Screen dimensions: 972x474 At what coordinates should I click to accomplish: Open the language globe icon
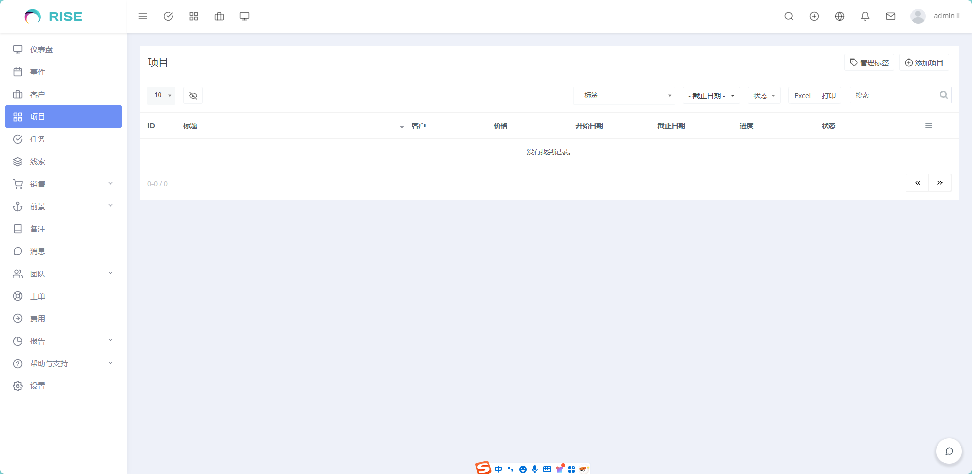(x=839, y=16)
